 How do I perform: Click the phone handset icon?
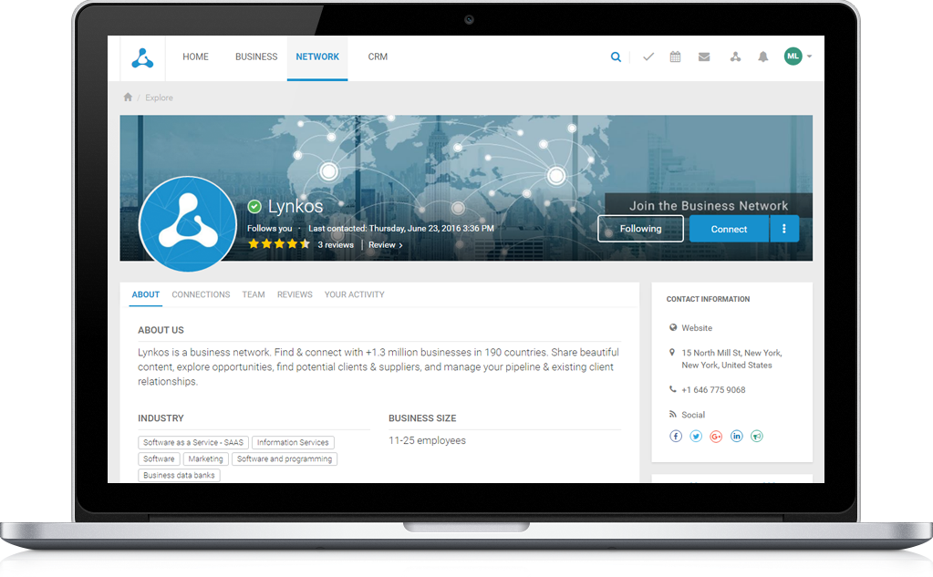coord(673,389)
